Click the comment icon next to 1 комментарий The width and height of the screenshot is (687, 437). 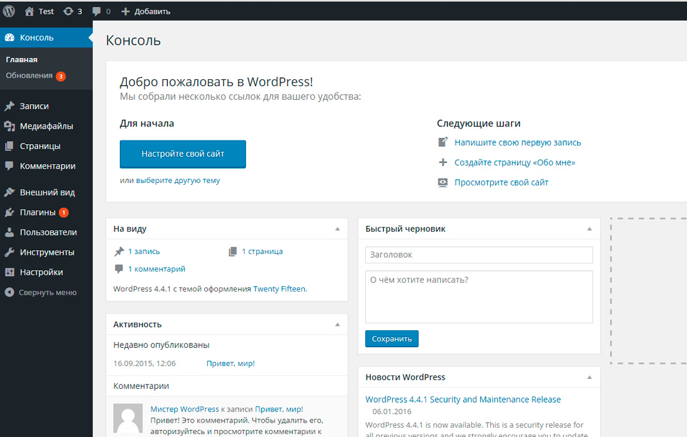[x=119, y=269]
